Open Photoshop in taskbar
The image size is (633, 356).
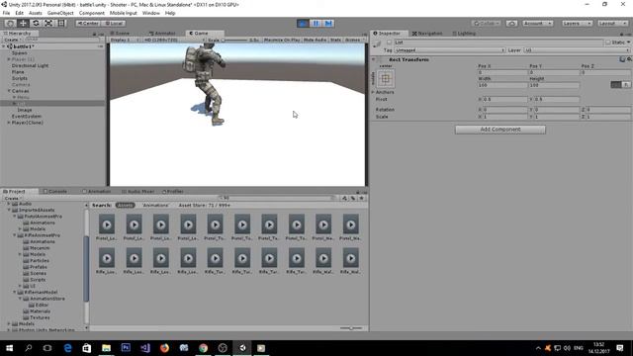click(x=126, y=348)
